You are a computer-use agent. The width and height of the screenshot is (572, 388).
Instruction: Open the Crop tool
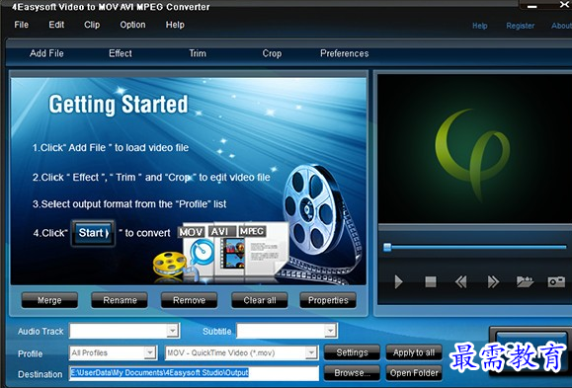[x=272, y=53]
